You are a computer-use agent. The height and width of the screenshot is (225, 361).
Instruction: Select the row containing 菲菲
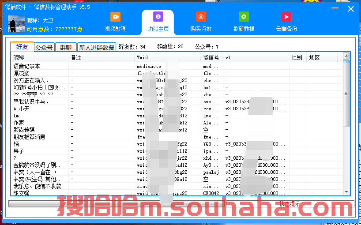pos(177,94)
